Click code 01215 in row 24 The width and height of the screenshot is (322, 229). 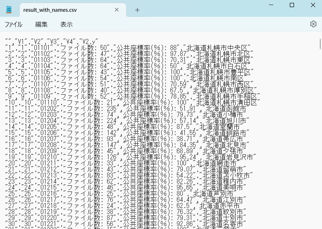point(48,188)
